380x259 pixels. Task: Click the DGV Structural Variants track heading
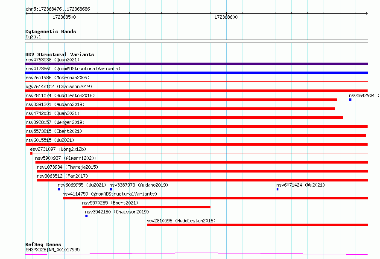tap(60, 55)
